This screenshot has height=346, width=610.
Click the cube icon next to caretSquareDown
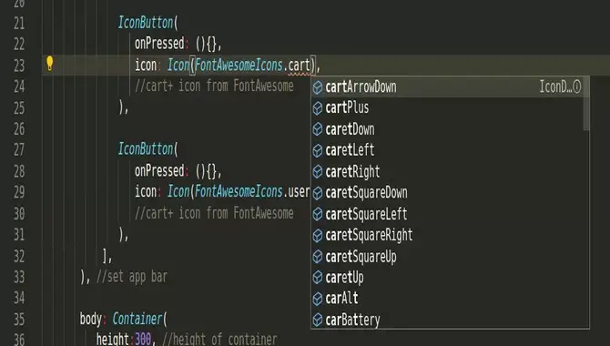[x=318, y=193]
